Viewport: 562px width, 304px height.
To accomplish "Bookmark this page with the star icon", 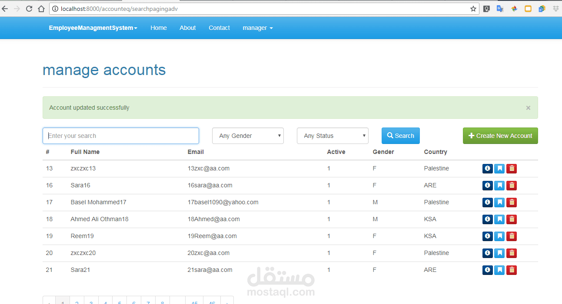I will coord(473,9).
